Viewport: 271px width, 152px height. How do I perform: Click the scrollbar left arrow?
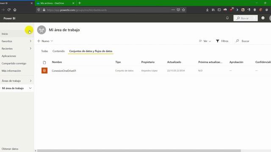(36, 151)
